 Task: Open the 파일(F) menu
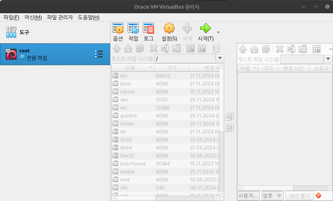pos(11,17)
